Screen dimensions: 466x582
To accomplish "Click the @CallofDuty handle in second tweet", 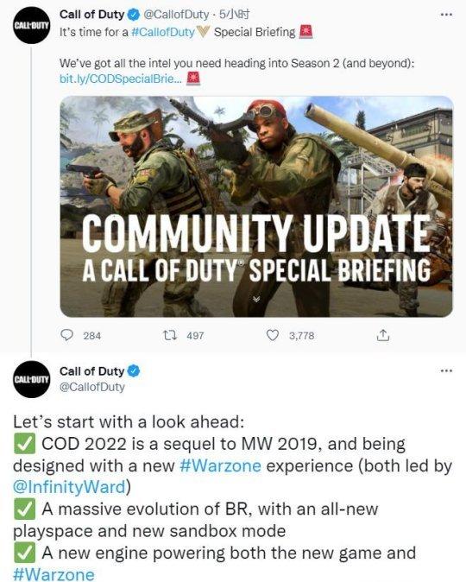I will coord(92,387).
